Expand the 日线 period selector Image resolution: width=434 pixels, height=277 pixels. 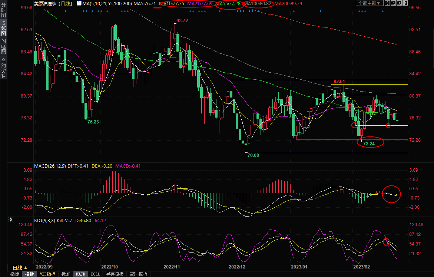20,267
